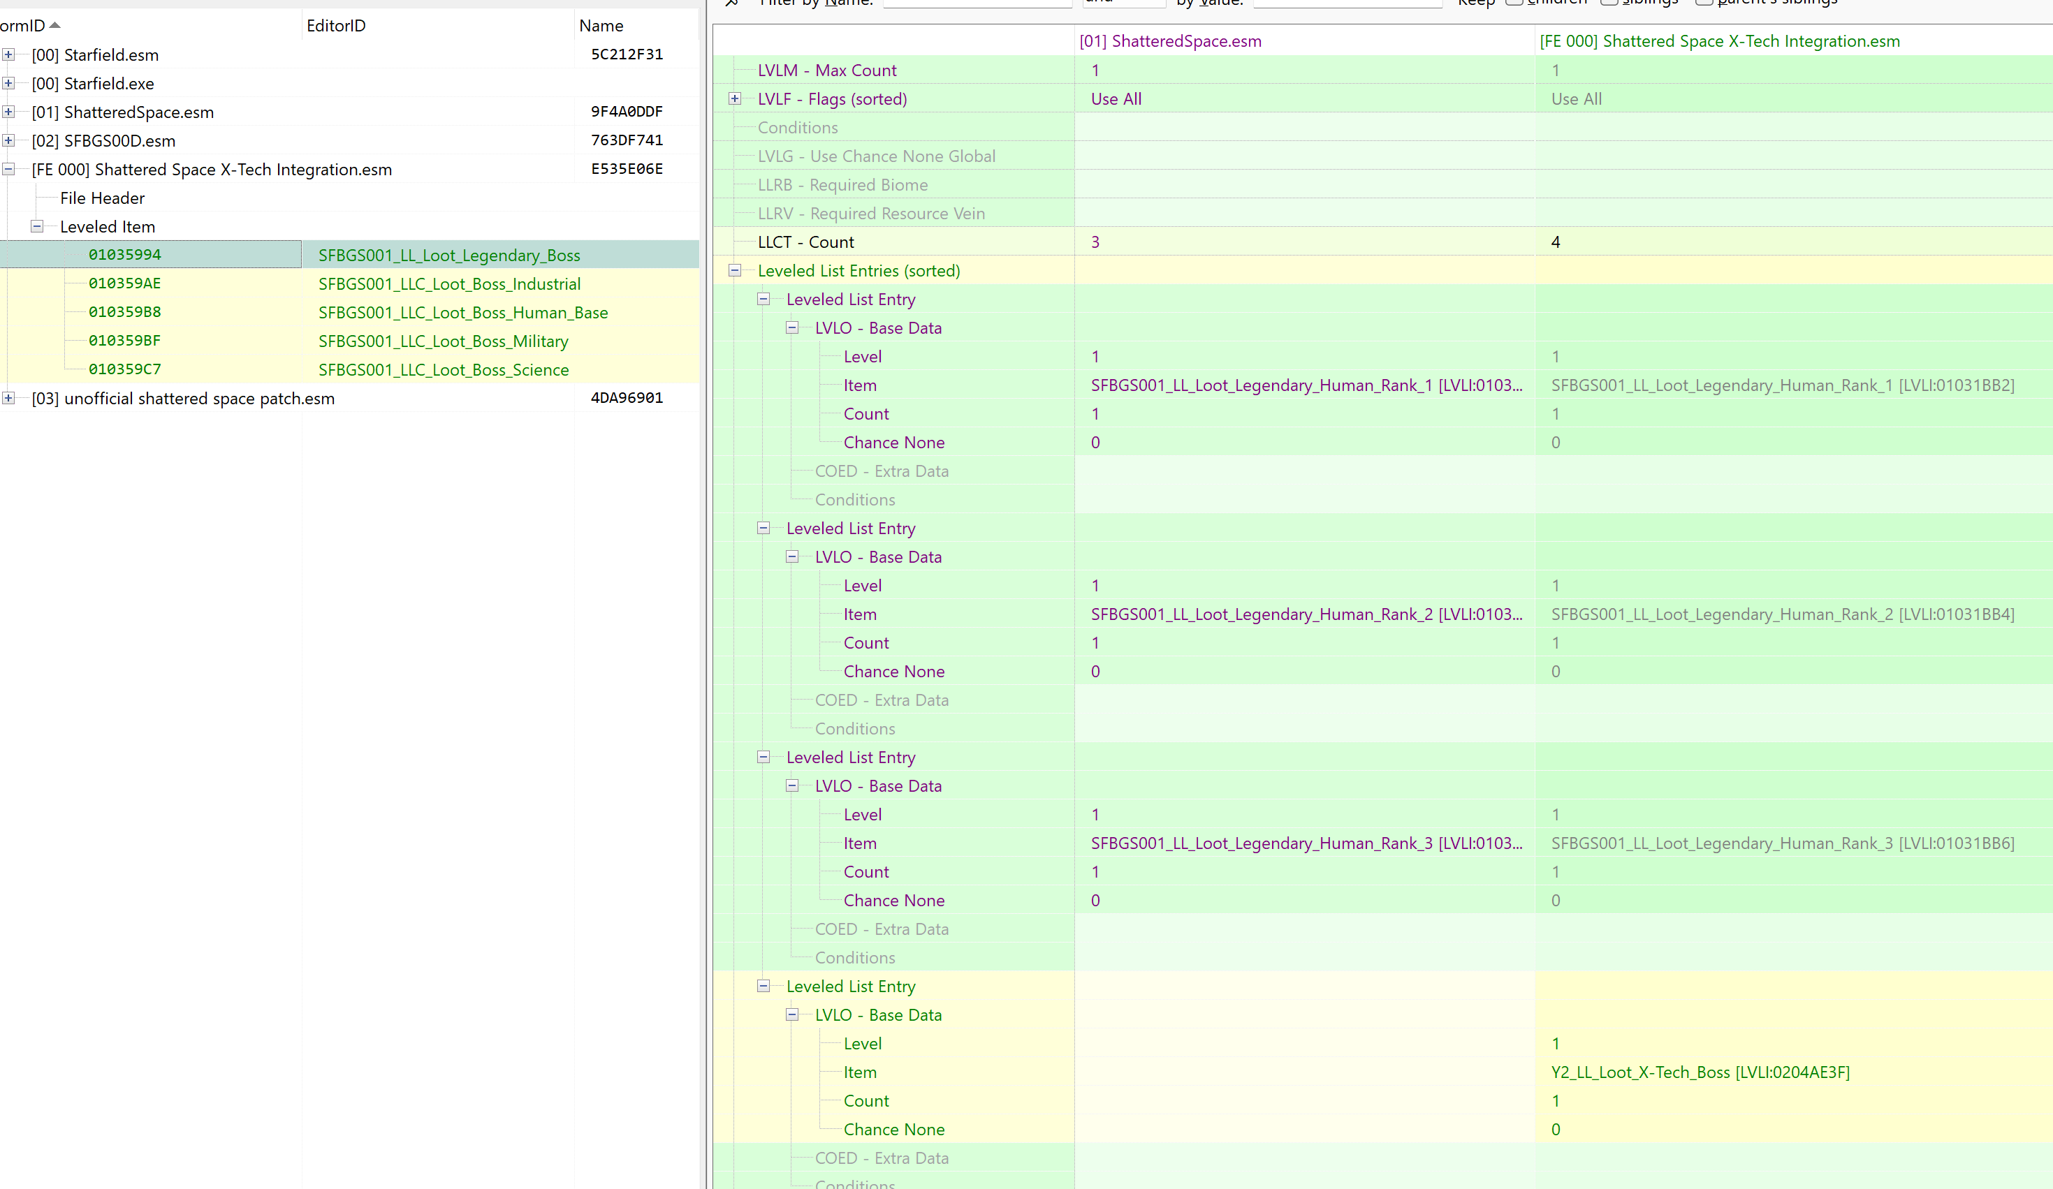The image size is (2053, 1189).
Task: Select the LLRV - Required Resource Vein row
Action: pos(871,214)
